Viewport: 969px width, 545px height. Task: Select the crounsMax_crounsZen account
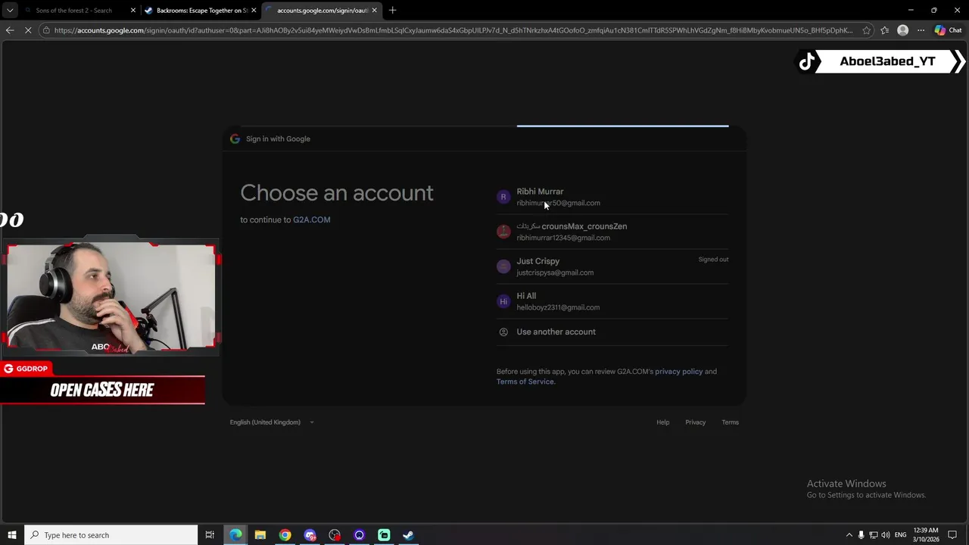point(612,232)
